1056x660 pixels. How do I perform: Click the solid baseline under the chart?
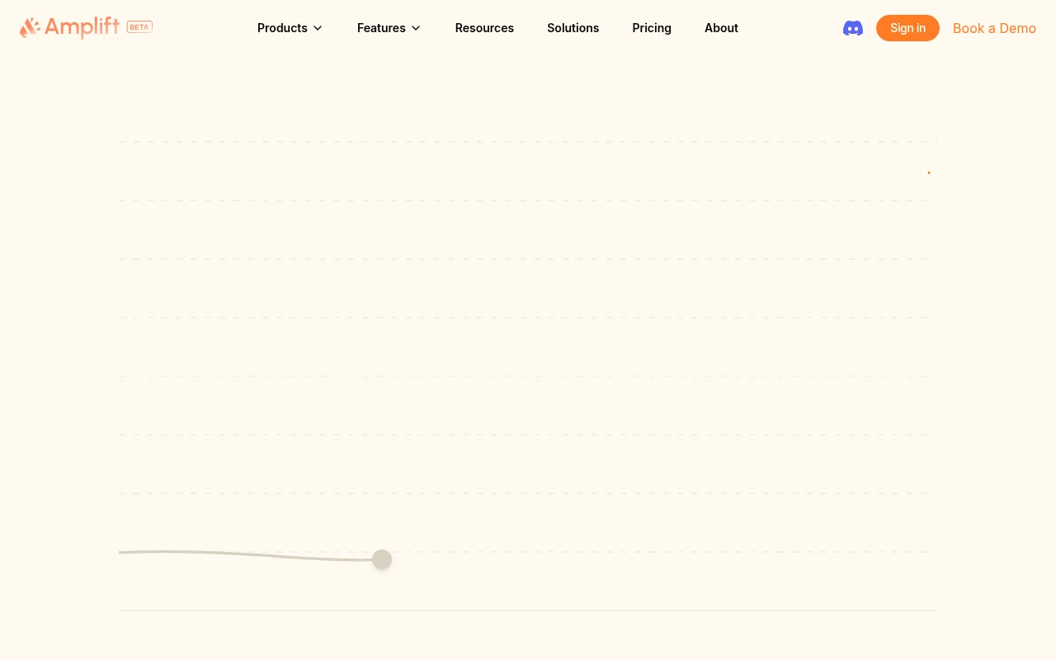(x=528, y=610)
